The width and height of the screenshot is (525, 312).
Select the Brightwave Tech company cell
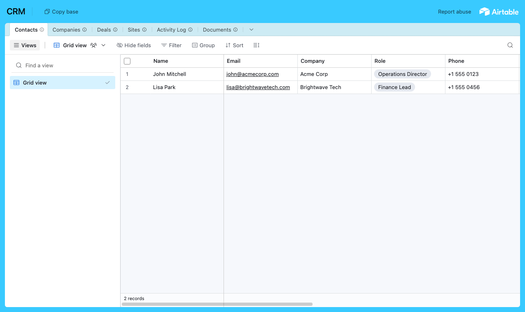coord(334,87)
